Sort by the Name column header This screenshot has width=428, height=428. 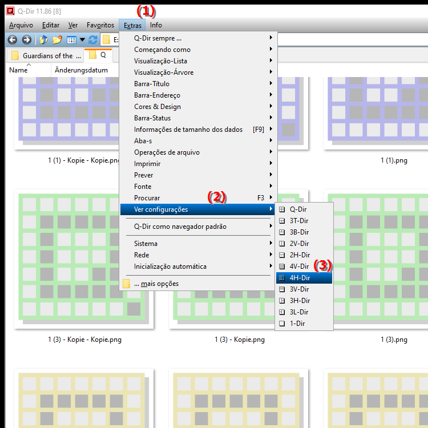point(28,70)
